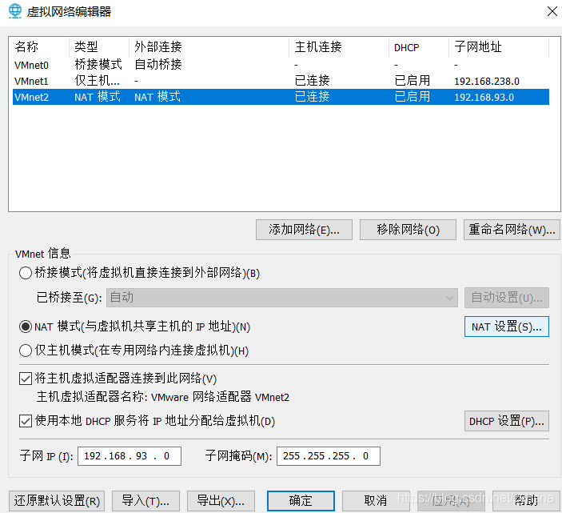
Task: Click the 重命名网络(W)... button
Action: click(512, 230)
